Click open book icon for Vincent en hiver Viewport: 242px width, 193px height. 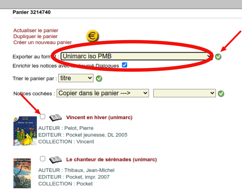click(x=56, y=117)
